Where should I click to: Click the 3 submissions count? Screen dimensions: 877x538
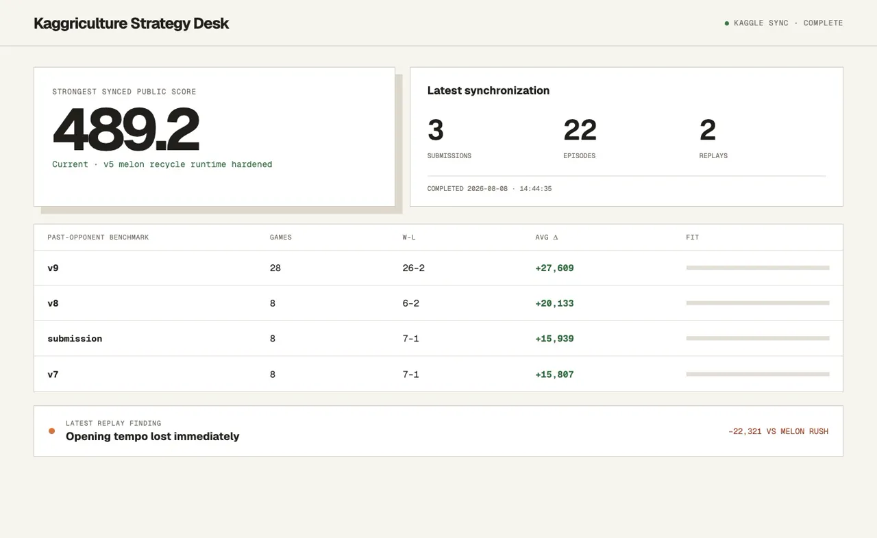[x=436, y=130]
